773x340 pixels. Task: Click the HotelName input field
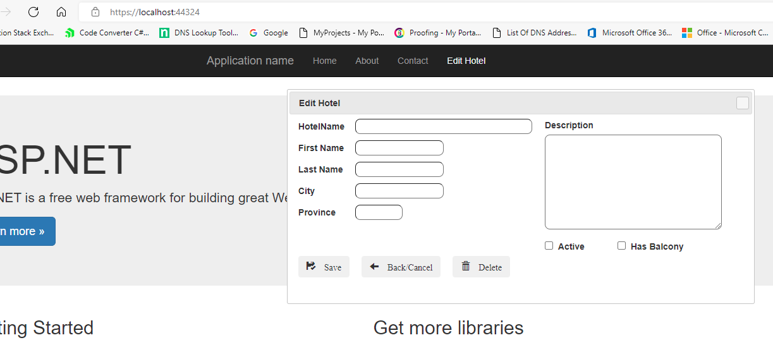click(444, 126)
